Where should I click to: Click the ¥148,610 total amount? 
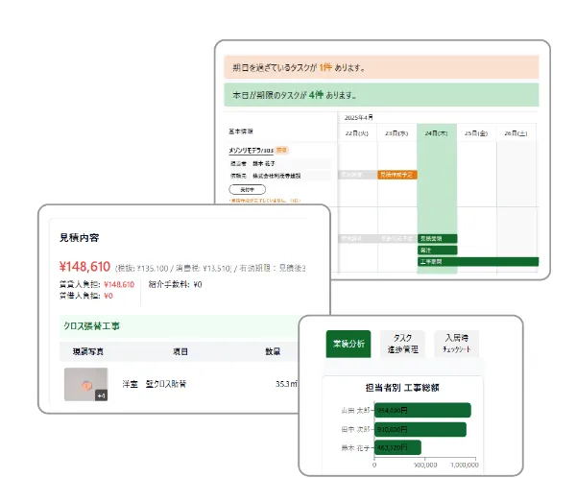[x=84, y=267]
